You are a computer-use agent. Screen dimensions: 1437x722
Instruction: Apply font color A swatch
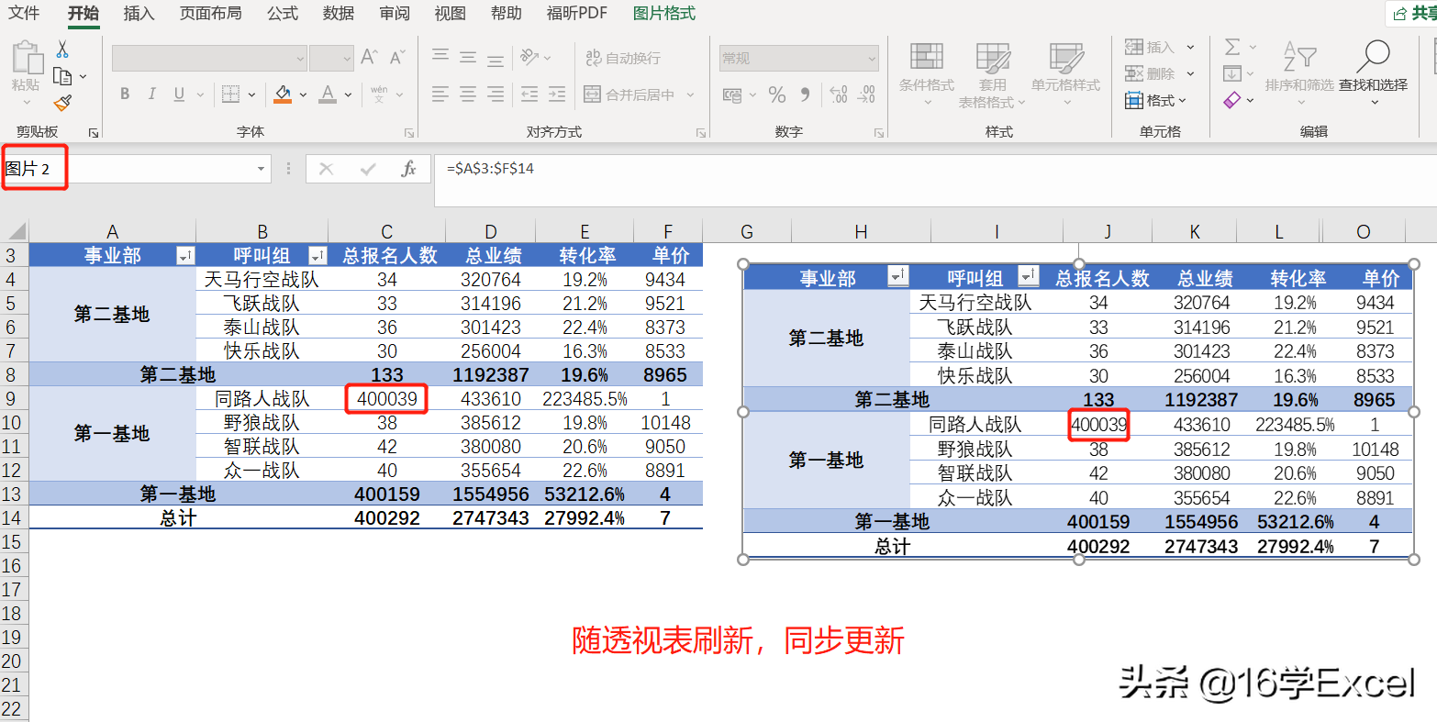328,94
